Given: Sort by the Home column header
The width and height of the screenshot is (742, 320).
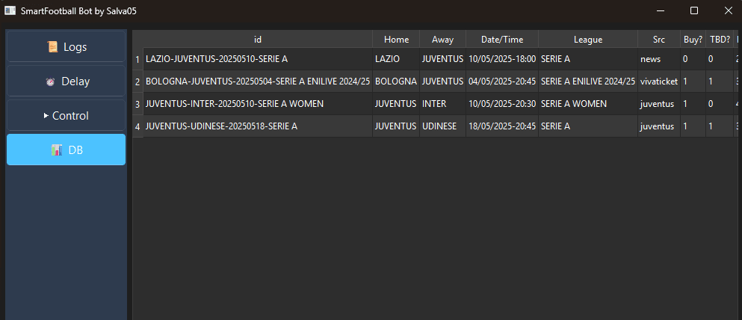Looking at the screenshot, I should click(396, 40).
